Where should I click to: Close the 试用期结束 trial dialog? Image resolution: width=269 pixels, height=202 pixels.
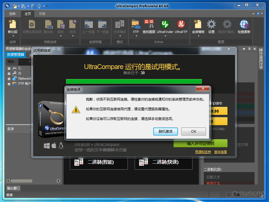[229, 49]
